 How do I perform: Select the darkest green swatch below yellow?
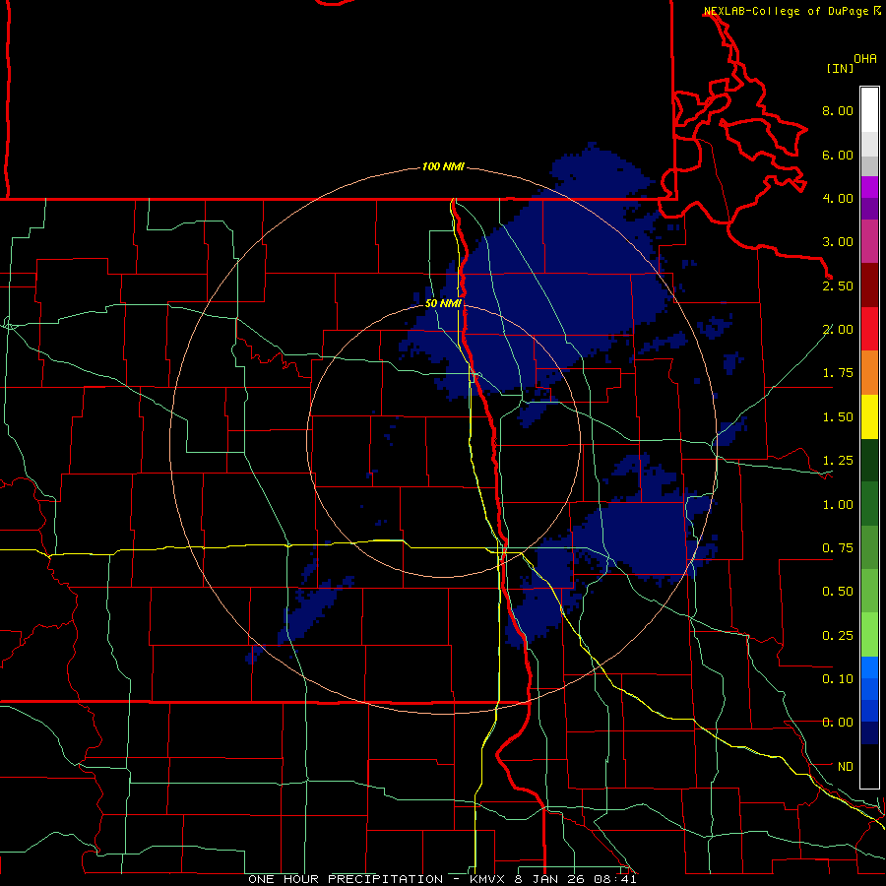[869, 461]
